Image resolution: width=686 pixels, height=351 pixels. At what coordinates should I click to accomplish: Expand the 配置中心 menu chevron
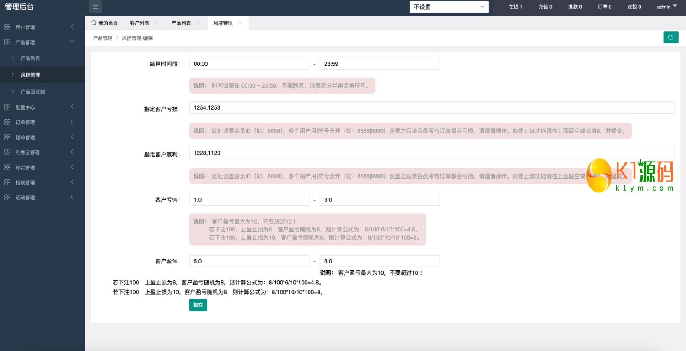point(72,107)
